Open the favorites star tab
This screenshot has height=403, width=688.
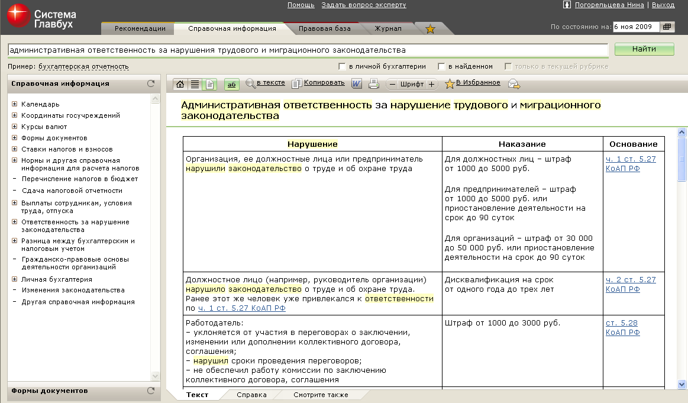(430, 29)
